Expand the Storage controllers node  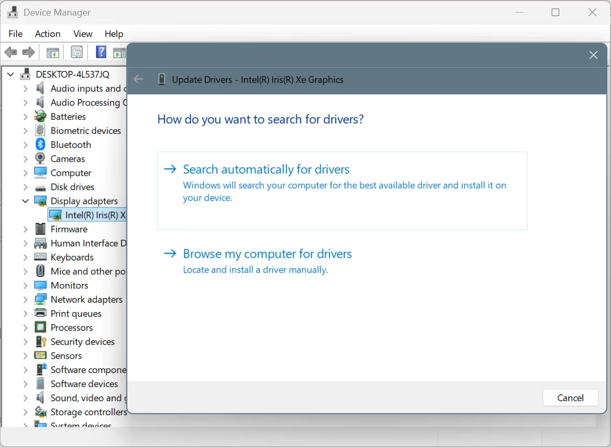click(26, 412)
